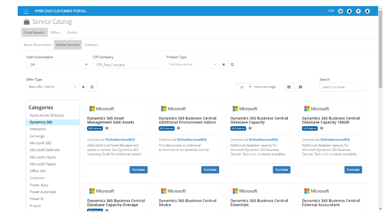Switch to grid view layout

point(301,87)
